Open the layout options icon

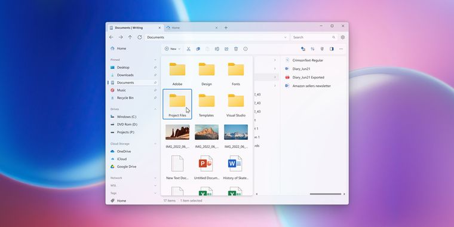click(x=322, y=49)
